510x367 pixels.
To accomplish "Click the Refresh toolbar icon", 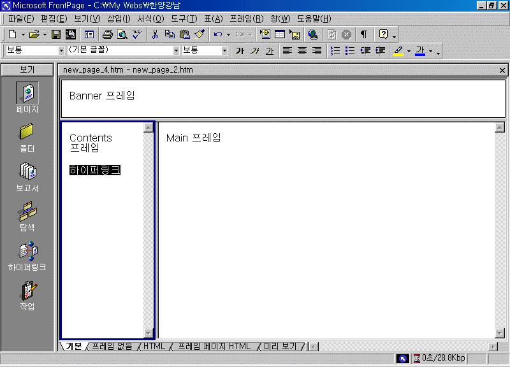I will tap(331, 34).
